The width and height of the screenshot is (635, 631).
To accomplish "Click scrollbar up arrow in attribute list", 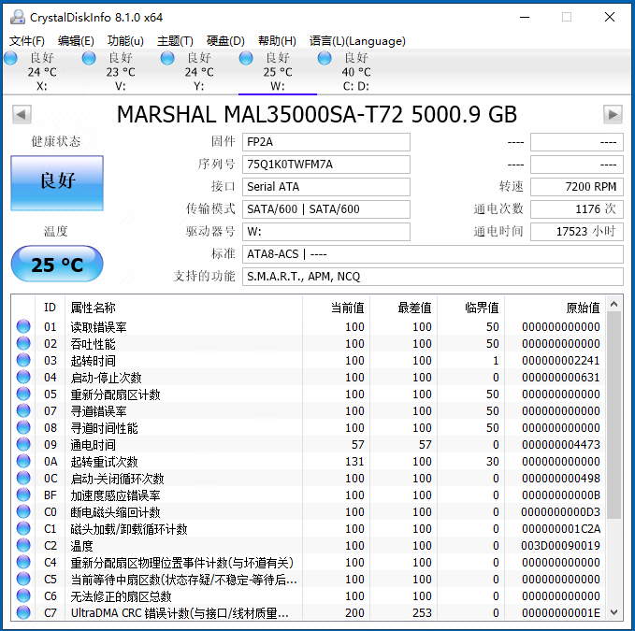I will 613,304.
